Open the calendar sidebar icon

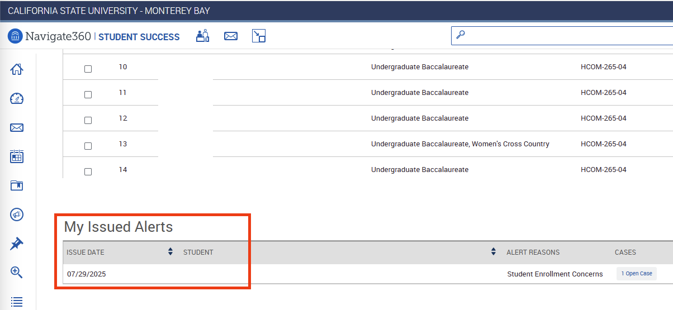(x=17, y=156)
